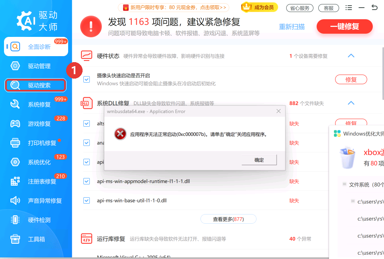Image resolution: width=384 pixels, height=259 pixels.
Task: Click the 工具箱 toolbox icon
Action: 15,239
